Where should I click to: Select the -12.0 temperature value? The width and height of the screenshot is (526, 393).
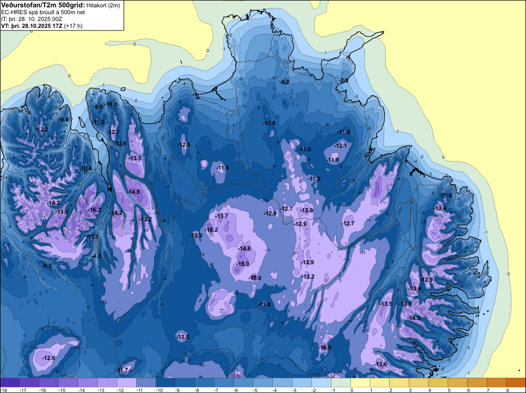coord(184,144)
